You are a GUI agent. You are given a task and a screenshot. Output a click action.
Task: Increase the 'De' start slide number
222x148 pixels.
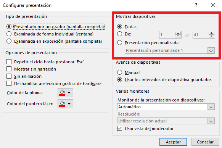click(178, 33)
